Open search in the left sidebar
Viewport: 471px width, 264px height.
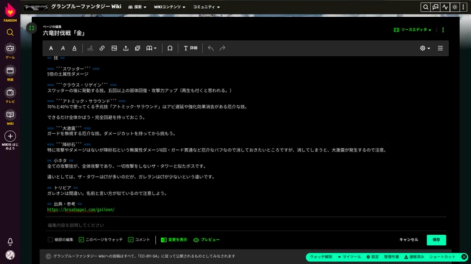[x=10, y=32]
